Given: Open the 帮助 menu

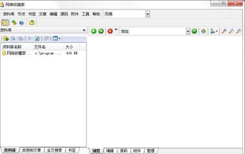Looking at the screenshot, I should pos(96,14).
